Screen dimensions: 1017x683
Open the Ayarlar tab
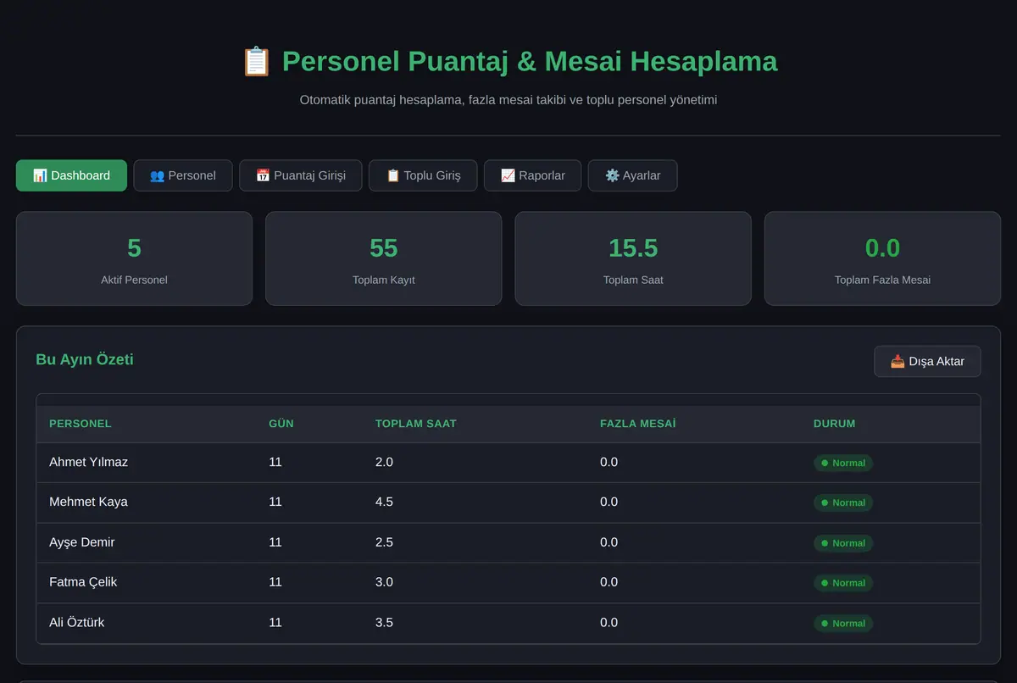632,175
